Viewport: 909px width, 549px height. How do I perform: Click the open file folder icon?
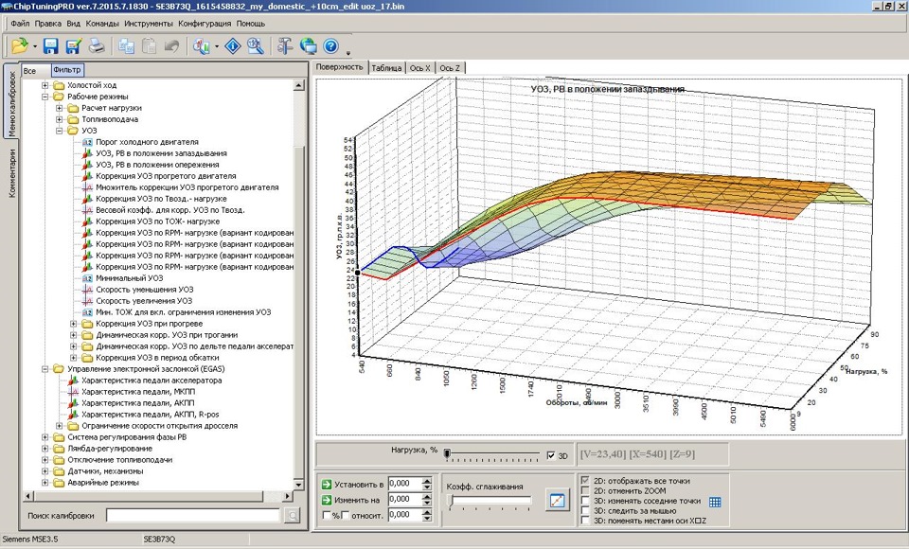click(19, 45)
